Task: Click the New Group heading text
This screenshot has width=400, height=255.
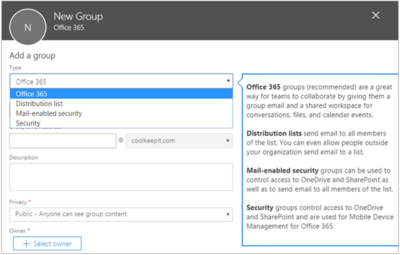Action: 78,16
